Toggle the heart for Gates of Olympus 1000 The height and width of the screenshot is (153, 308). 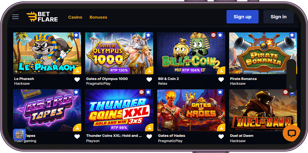(149, 80)
